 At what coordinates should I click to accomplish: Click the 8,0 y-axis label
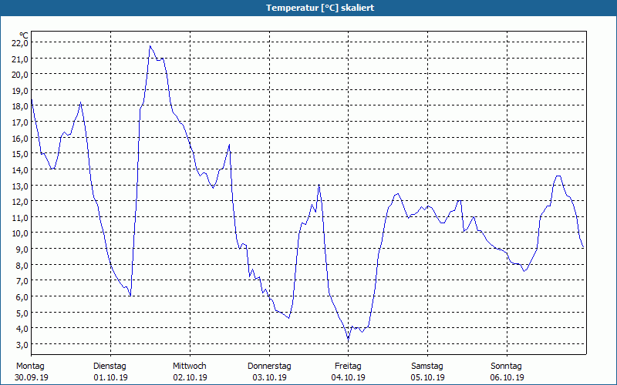pyautogui.click(x=22, y=265)
